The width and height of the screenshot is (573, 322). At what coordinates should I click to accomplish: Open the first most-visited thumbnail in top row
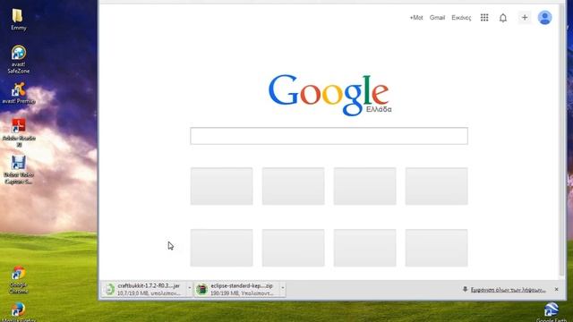[221, 186]
